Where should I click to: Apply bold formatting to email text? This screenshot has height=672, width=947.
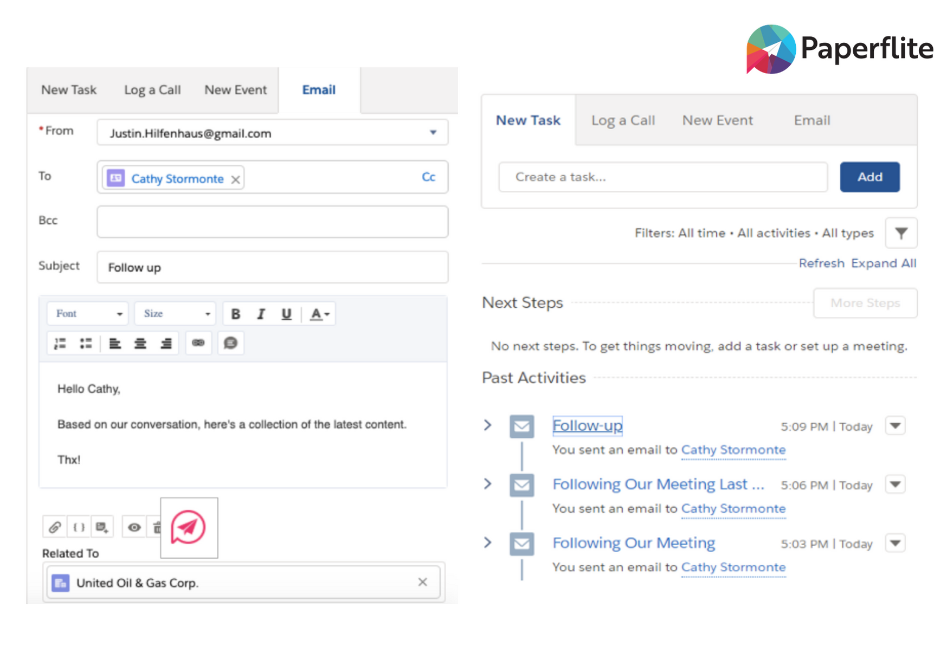click(x=236, y=313)
